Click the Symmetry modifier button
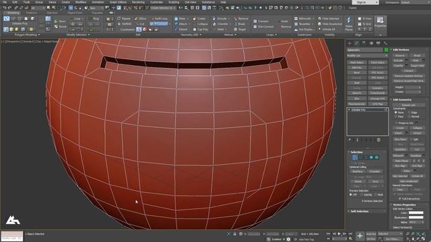Viewport: 431px width, 242px height. point(378,88)
